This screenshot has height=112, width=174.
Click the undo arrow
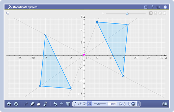(x=55, y=104)
